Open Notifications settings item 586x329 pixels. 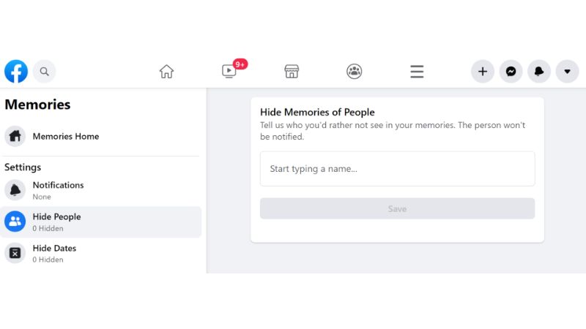58,190
